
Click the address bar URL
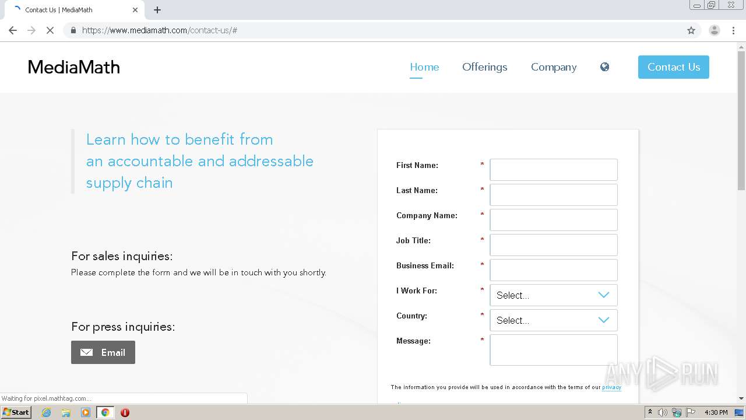(x=160, y=30)
